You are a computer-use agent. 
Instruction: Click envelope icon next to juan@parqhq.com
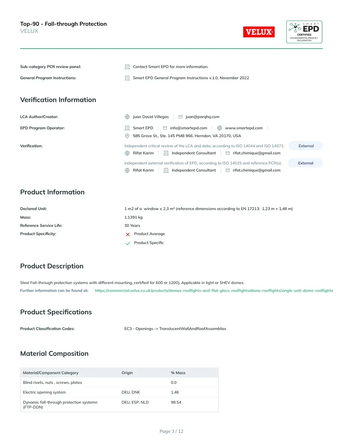(180, 117)
